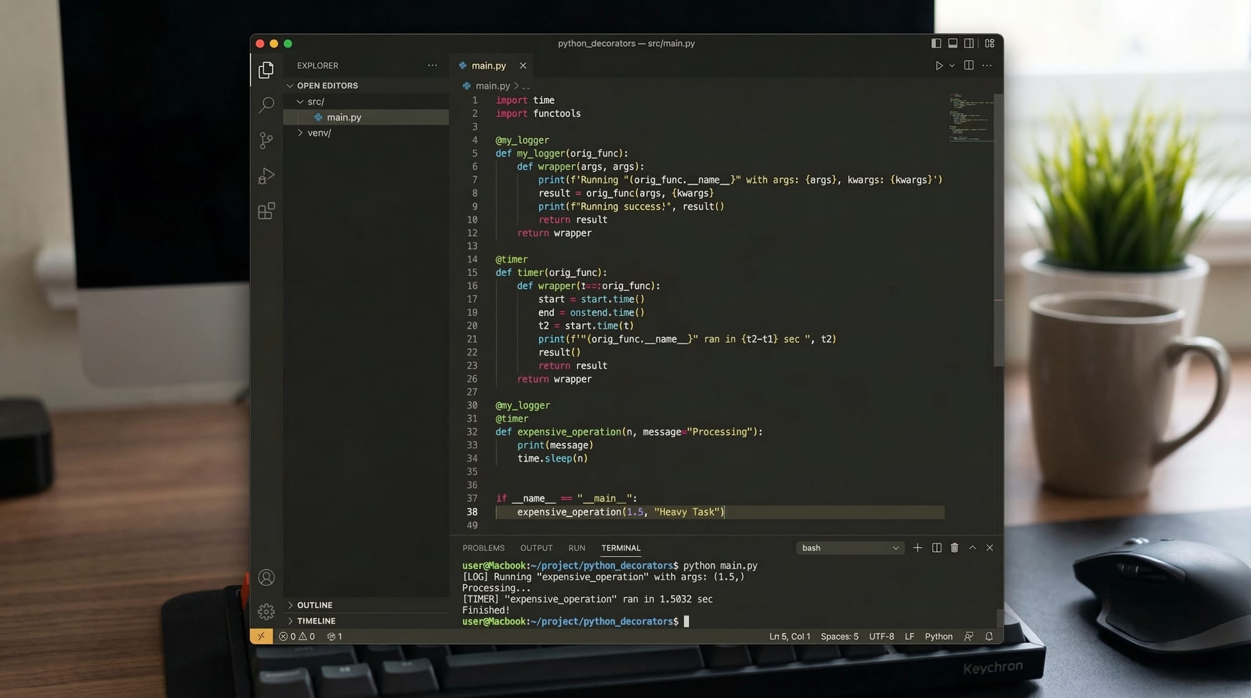
Task: Switch to the PROBLEMS panel tab
Action: [484, 548]
